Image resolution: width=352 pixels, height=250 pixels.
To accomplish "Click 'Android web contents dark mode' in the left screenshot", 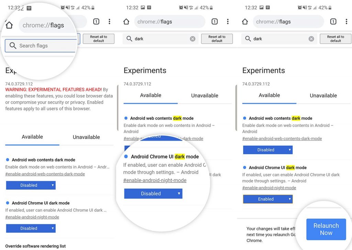I will (44, 160).
